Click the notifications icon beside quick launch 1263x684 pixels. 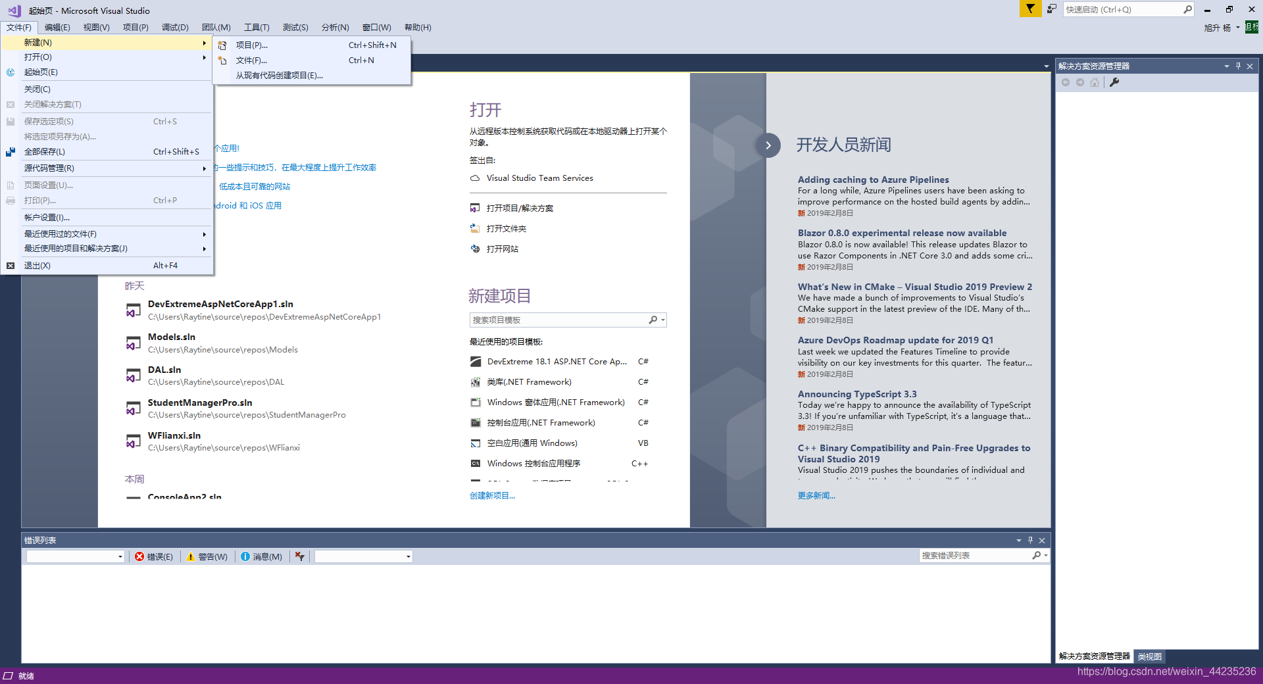coord(1052,9)
